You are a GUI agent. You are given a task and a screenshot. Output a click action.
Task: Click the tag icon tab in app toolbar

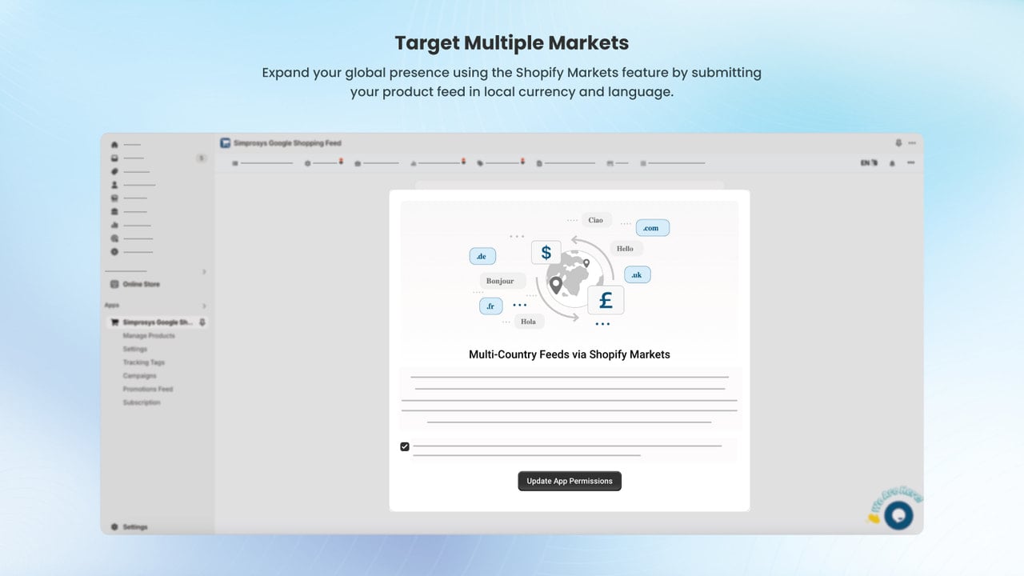[x=480, y=163]
